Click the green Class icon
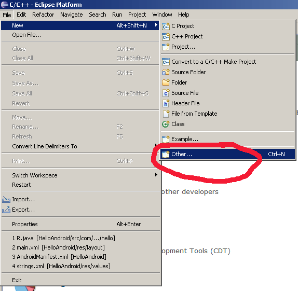The image size is (298, 291). (166, 124)
